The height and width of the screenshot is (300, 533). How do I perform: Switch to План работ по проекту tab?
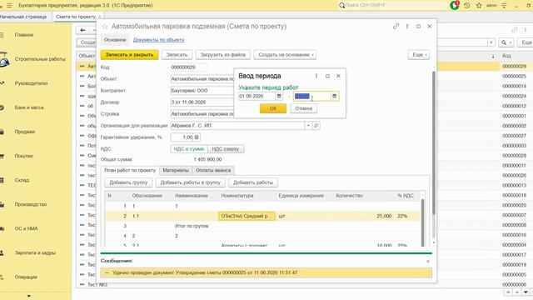pos(130,170)
